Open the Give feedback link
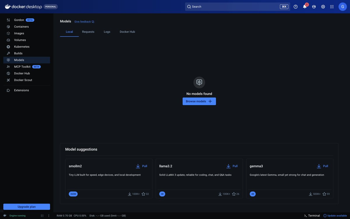 coord(84,22)
